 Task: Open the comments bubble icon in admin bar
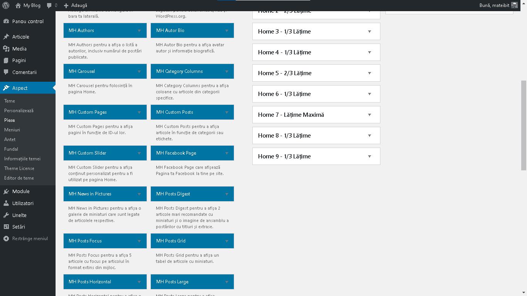pyautogui.click(x=49, y=5)
